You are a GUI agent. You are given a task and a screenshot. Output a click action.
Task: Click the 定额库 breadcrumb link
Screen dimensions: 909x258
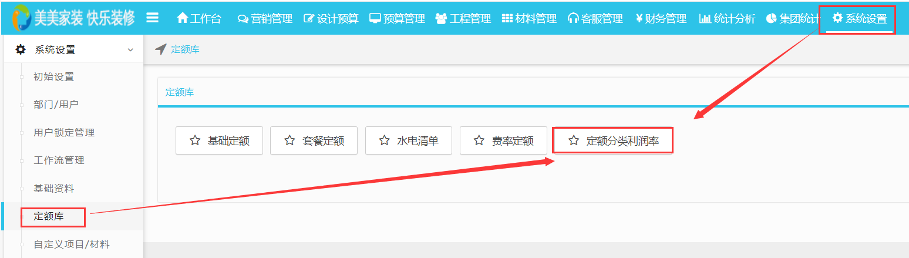(185, 49)
